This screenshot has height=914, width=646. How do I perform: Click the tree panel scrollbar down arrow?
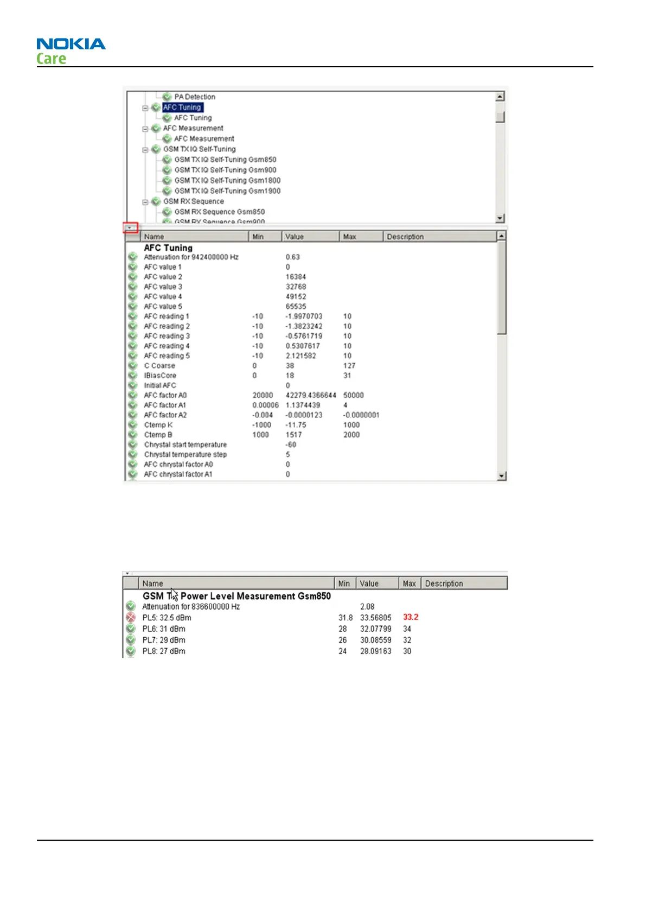click(500, 218)
